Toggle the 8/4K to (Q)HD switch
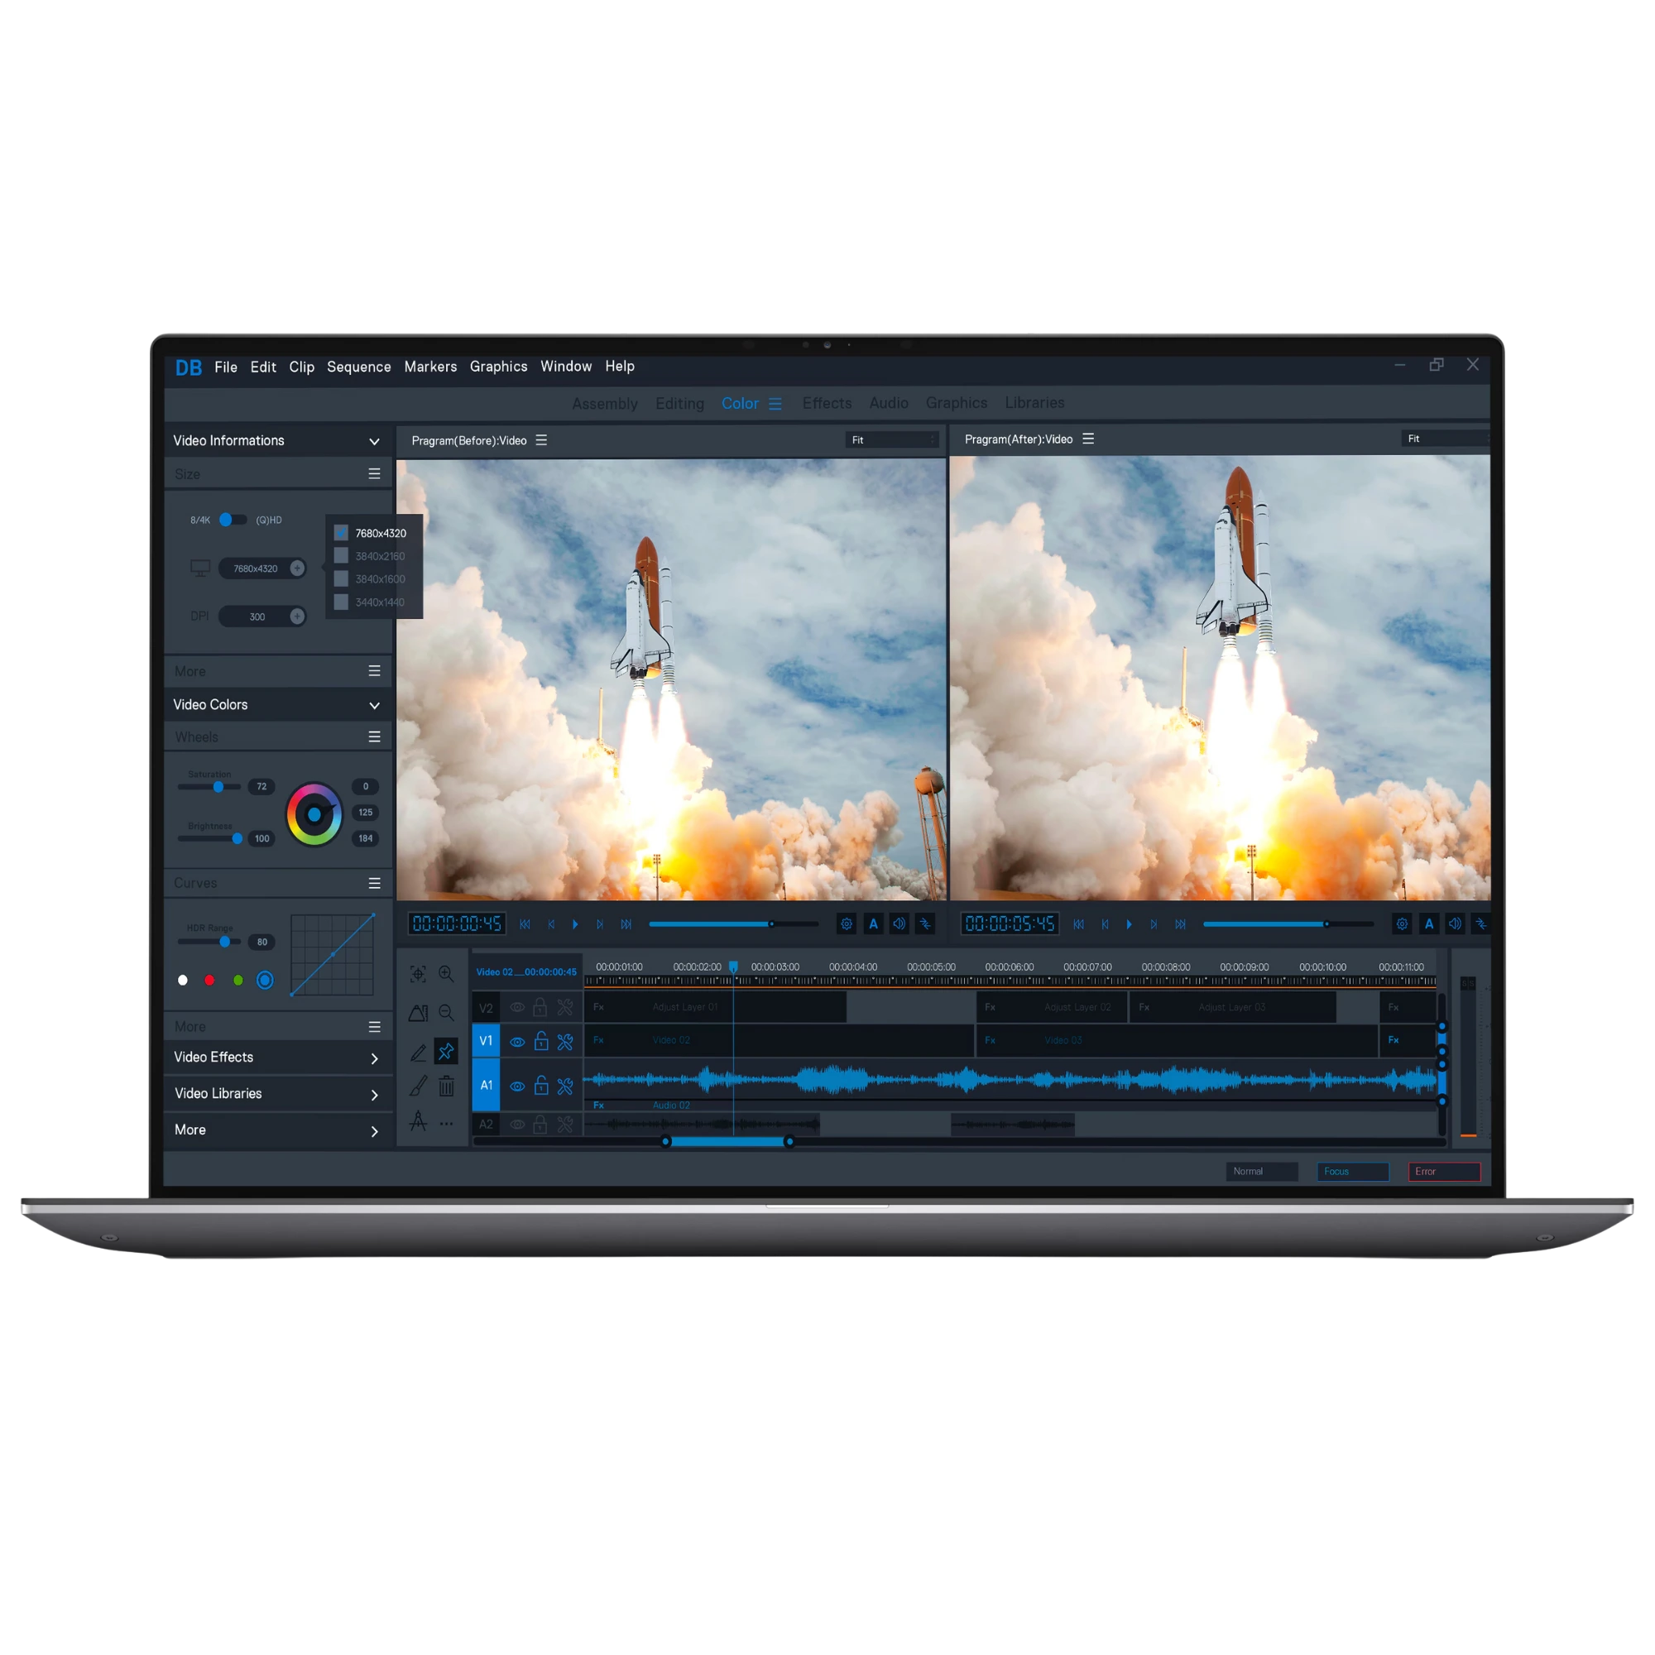Viewport: 1655px width, 1655px height. pos(232,520)
